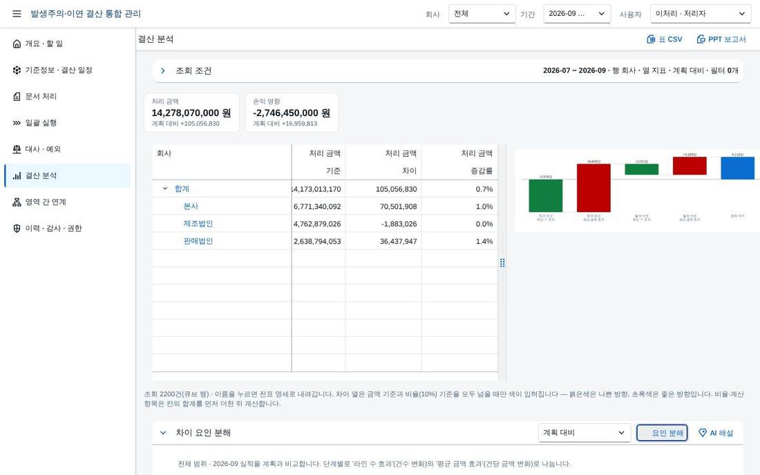Click the 요인 분해 button
Screen dimensions: 760x475
point(662,433)
